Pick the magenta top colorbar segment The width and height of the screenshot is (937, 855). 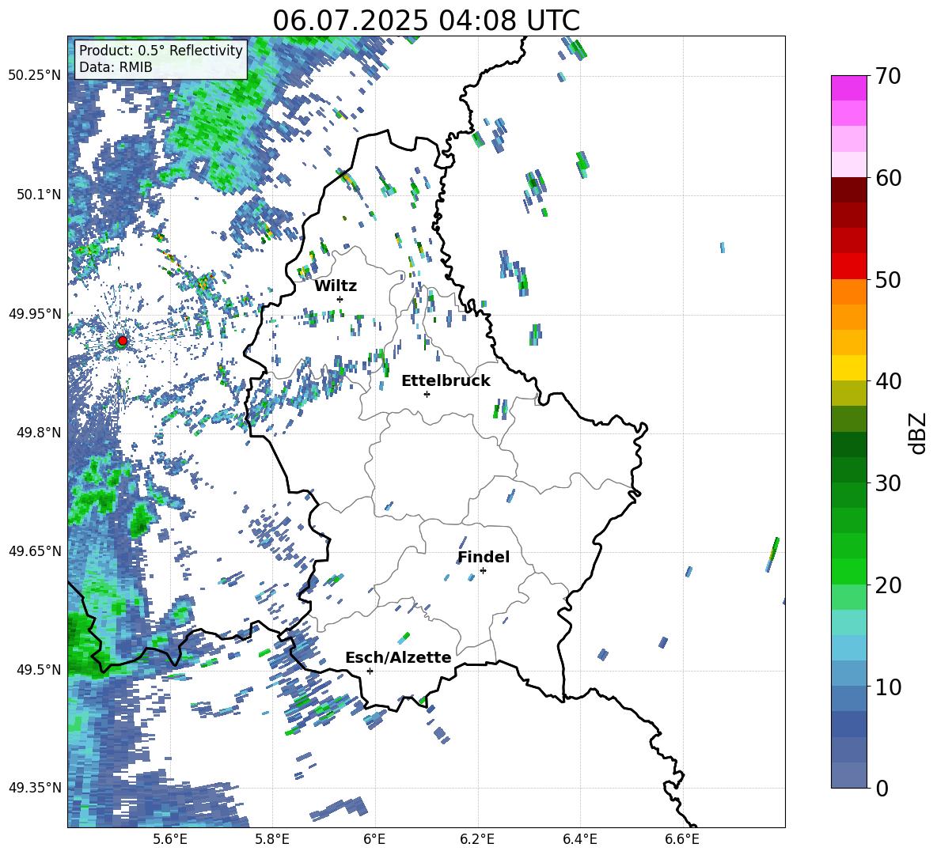tap(848, 88)
